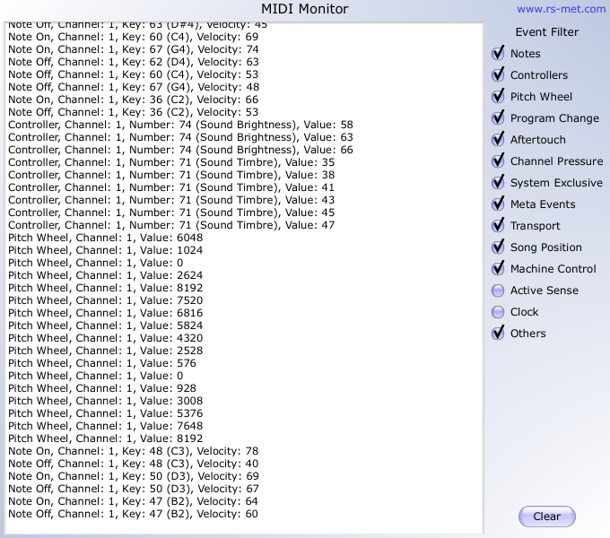The width and height of the screenshot is (610, 538).
Task: Uncheck the Aftertouch filter
Action: pos(498,140)
